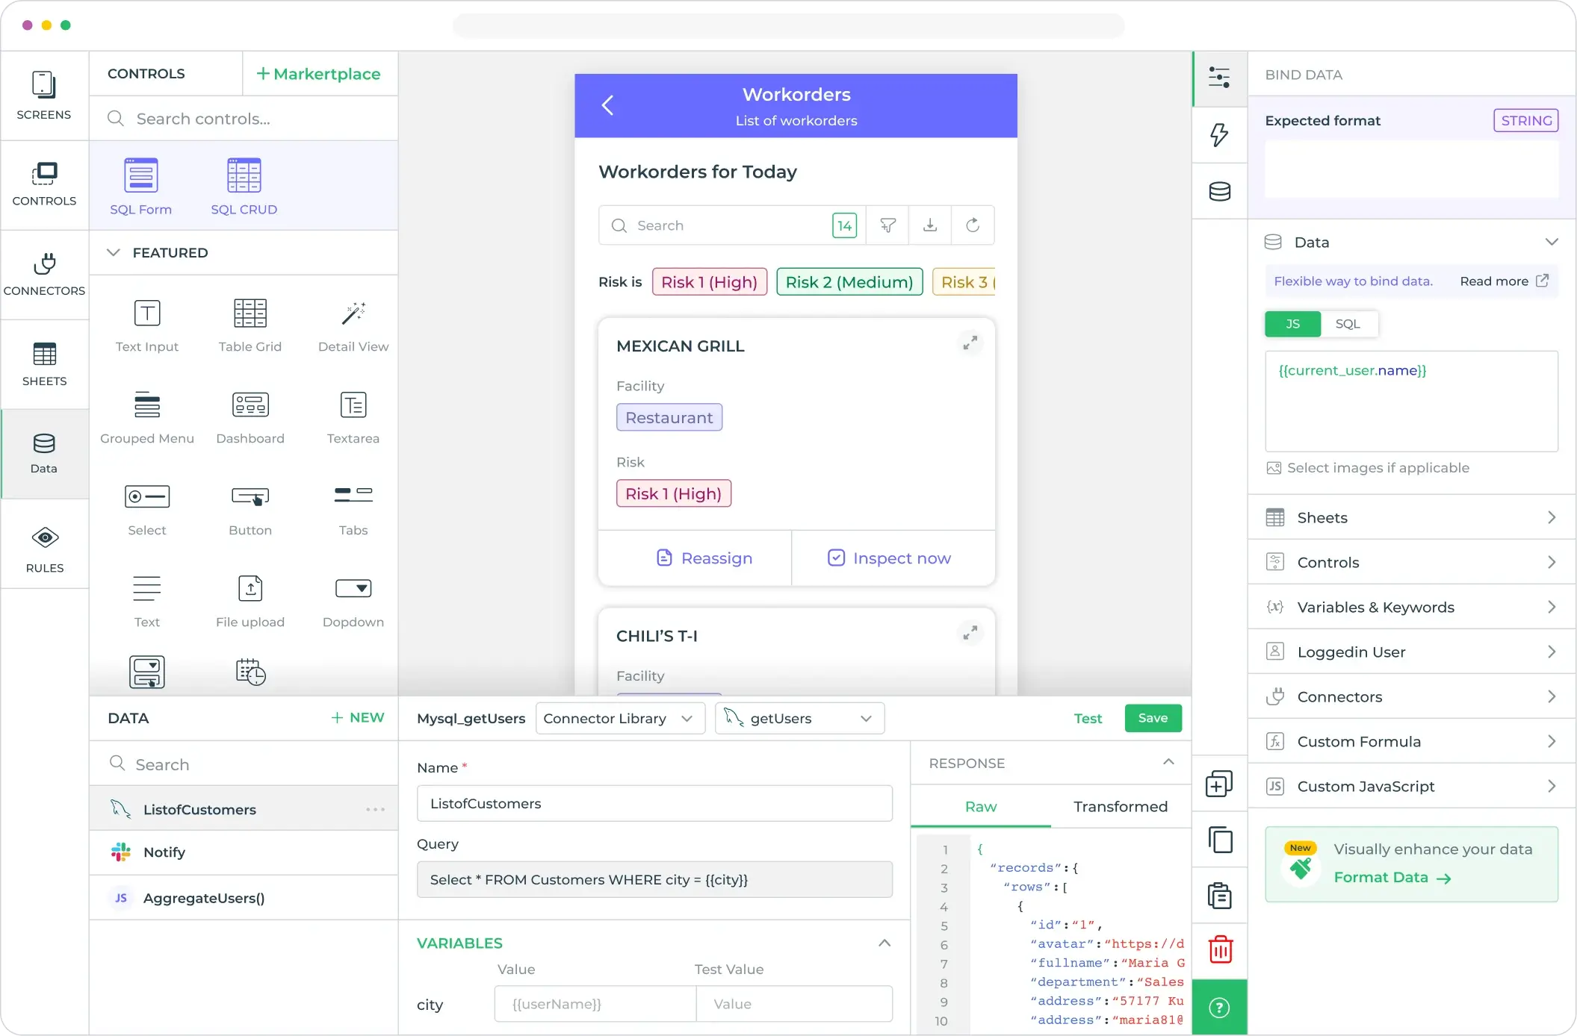Toggle the Risk 1 (High) filter chip
1577x1036 pixels.
tap(709, 281)
